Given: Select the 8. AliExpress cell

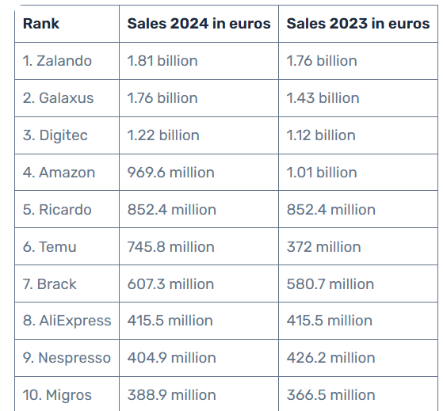Looking at the screenshot, I should click(x=67, y=321).
